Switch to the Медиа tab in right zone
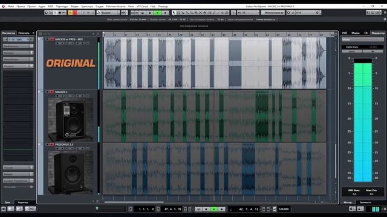 pos(356,33)
